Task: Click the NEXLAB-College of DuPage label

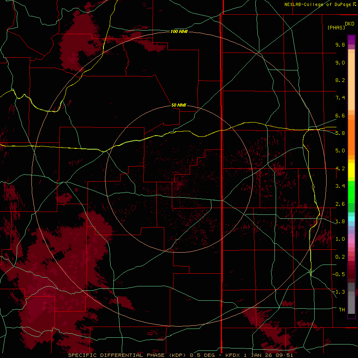Action: coord(317,4)
